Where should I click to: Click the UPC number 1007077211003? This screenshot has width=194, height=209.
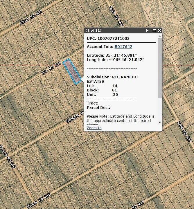click(x=113, y=39)
